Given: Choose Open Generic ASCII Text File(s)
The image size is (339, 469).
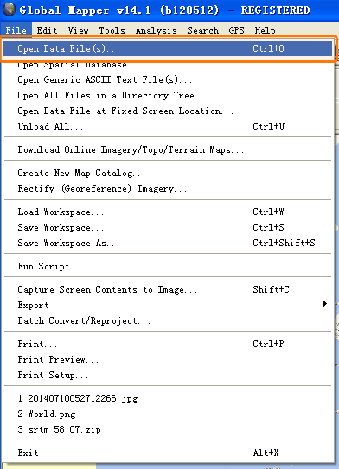Looking at the screenshot, I should pyautogui.click(x=168, y=79).
